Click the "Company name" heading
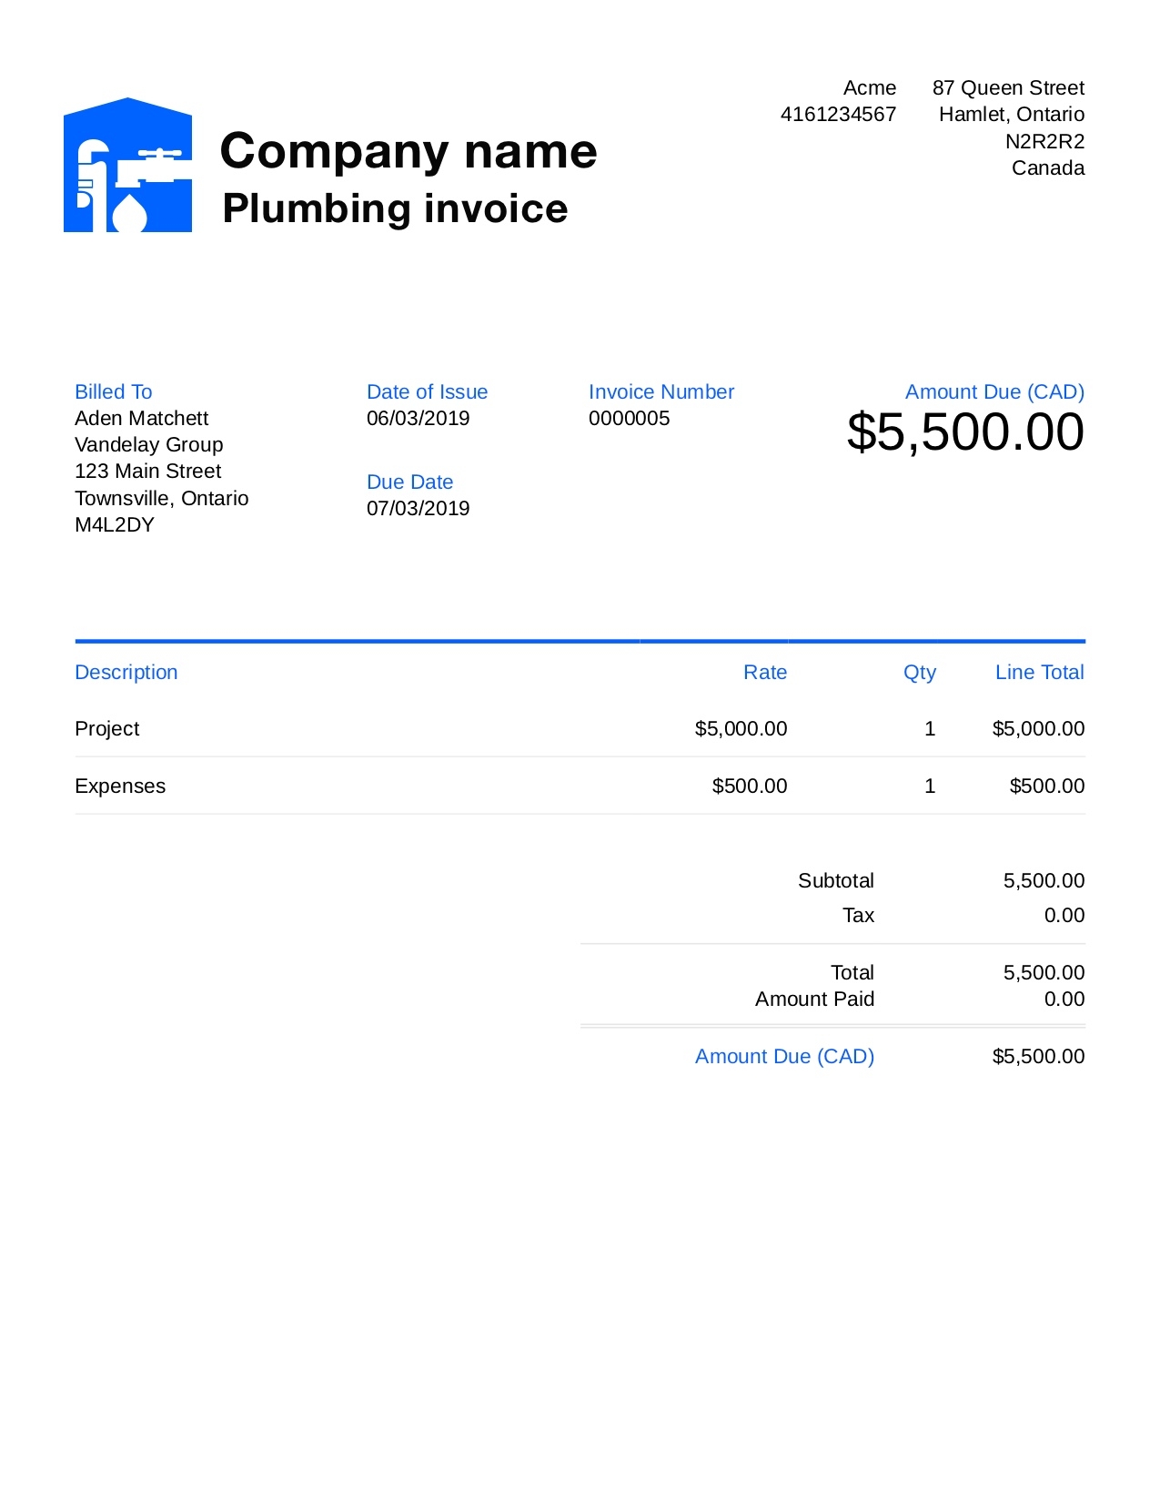This screenshot has height=1502, width=1160. tap(409, 151)
